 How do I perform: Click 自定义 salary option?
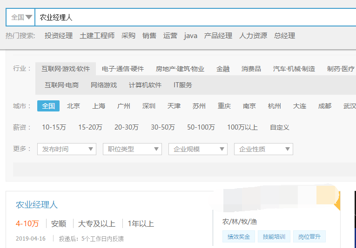pyautogui.click(x=279, y=127)
